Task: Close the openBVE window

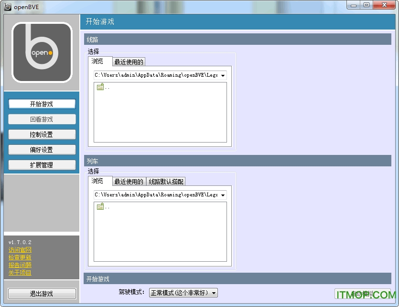Action: click(x=384, y=5)
